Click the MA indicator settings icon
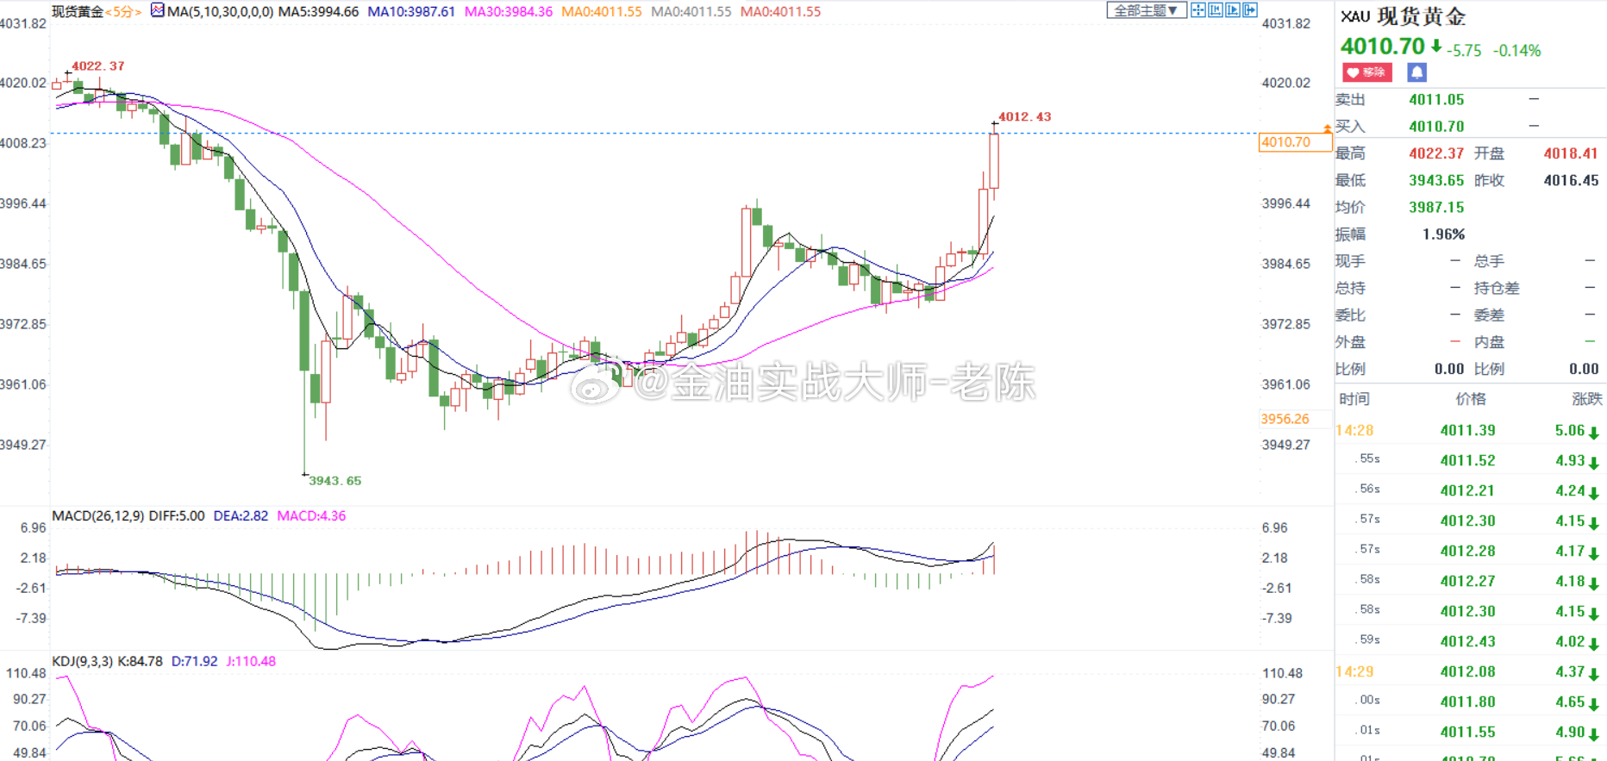This screenshot has height=761, width=1607. pos(158,10)
